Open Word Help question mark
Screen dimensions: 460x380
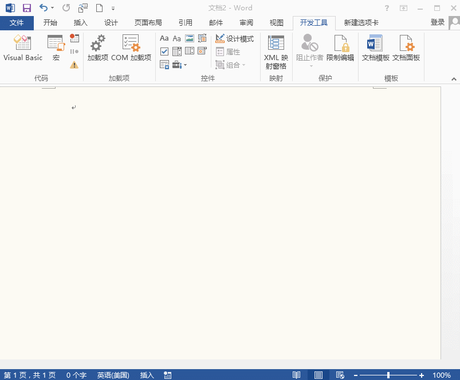[x=387, y=8]
